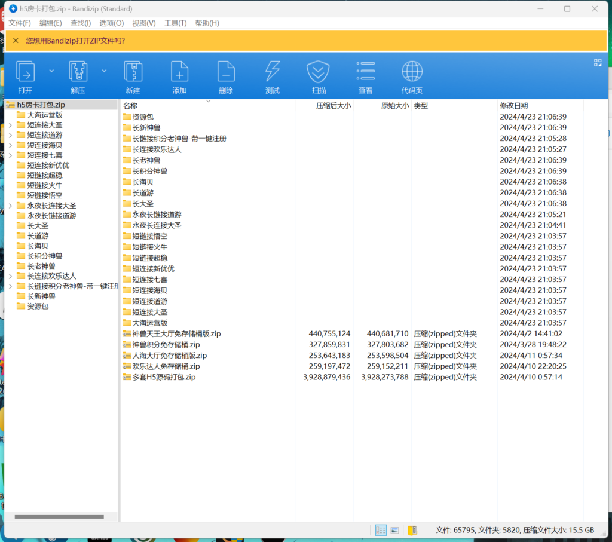Click the Code page (代码页) globe icon
The image size is (612, 542).
[x=412, y=72]
